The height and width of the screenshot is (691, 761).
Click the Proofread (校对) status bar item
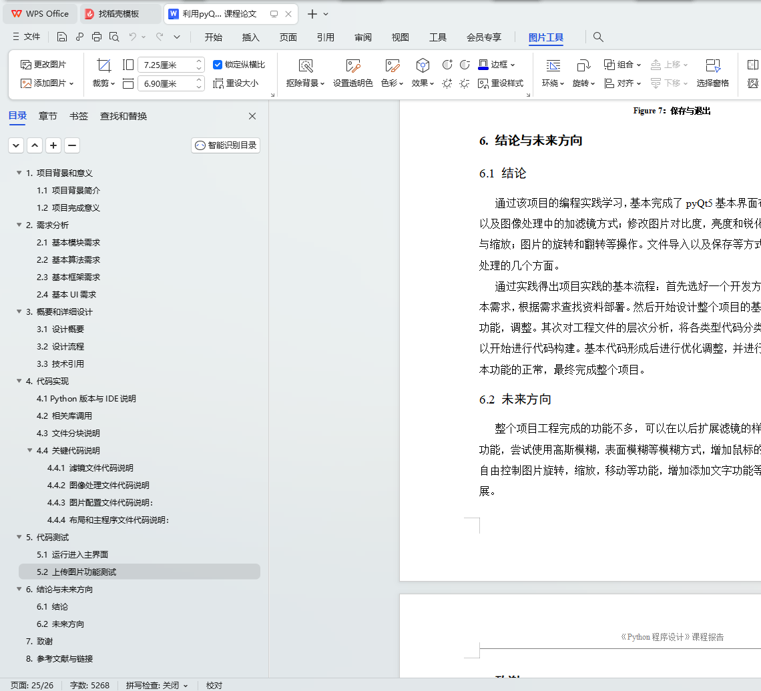(214, 685)
